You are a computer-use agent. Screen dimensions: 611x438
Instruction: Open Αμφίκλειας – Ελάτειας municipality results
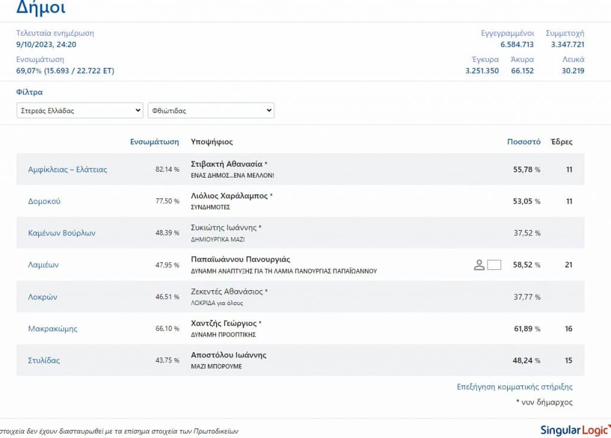[x=67, y=169]
